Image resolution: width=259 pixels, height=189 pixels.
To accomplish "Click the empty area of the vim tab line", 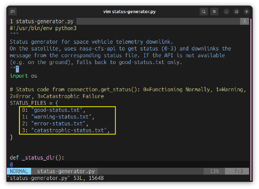I will 158,21.
